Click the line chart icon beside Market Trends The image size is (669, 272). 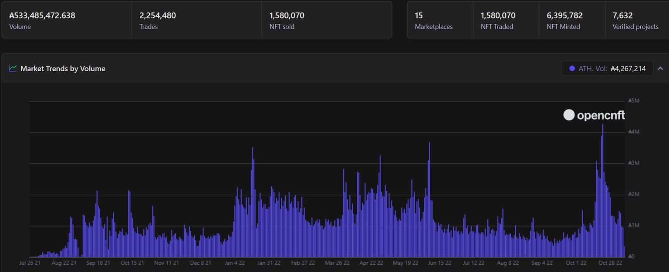click(13, 69)
